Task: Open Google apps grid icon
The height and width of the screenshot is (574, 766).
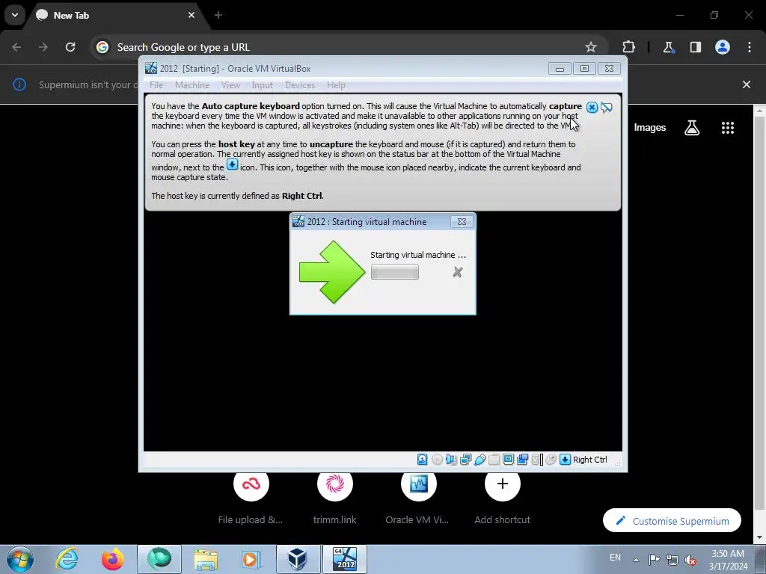Action: coord(727,127)
